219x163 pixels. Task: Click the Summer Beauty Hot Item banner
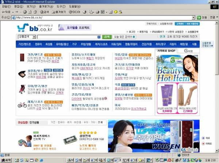(177, 68)
